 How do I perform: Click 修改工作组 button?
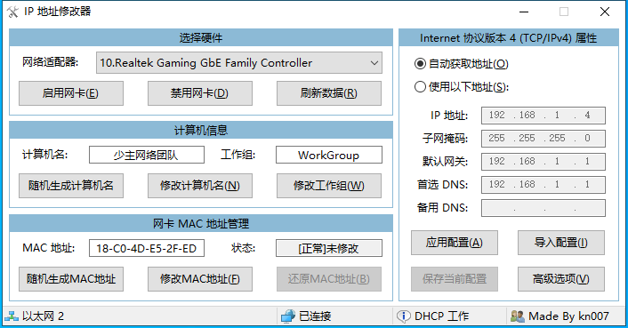coord(329,186)
